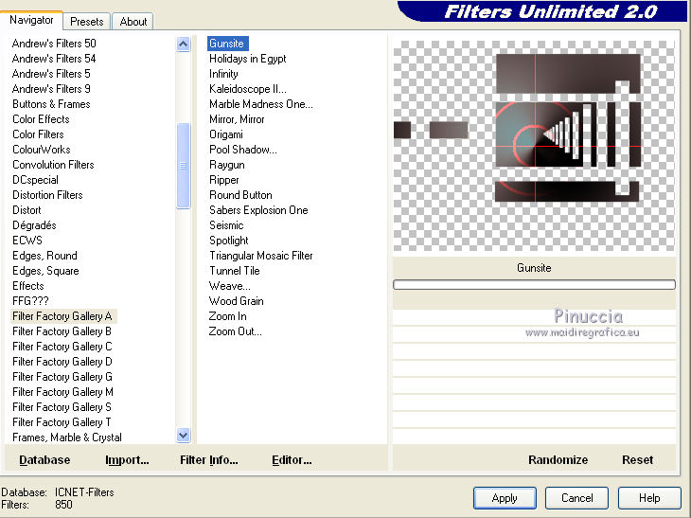Click the Cancel button
The width and height of the screenshot is (691, 518).
[x=576, y=498]
